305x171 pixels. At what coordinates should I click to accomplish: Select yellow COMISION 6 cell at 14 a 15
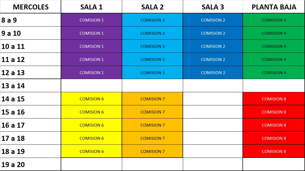pos(91,99)
